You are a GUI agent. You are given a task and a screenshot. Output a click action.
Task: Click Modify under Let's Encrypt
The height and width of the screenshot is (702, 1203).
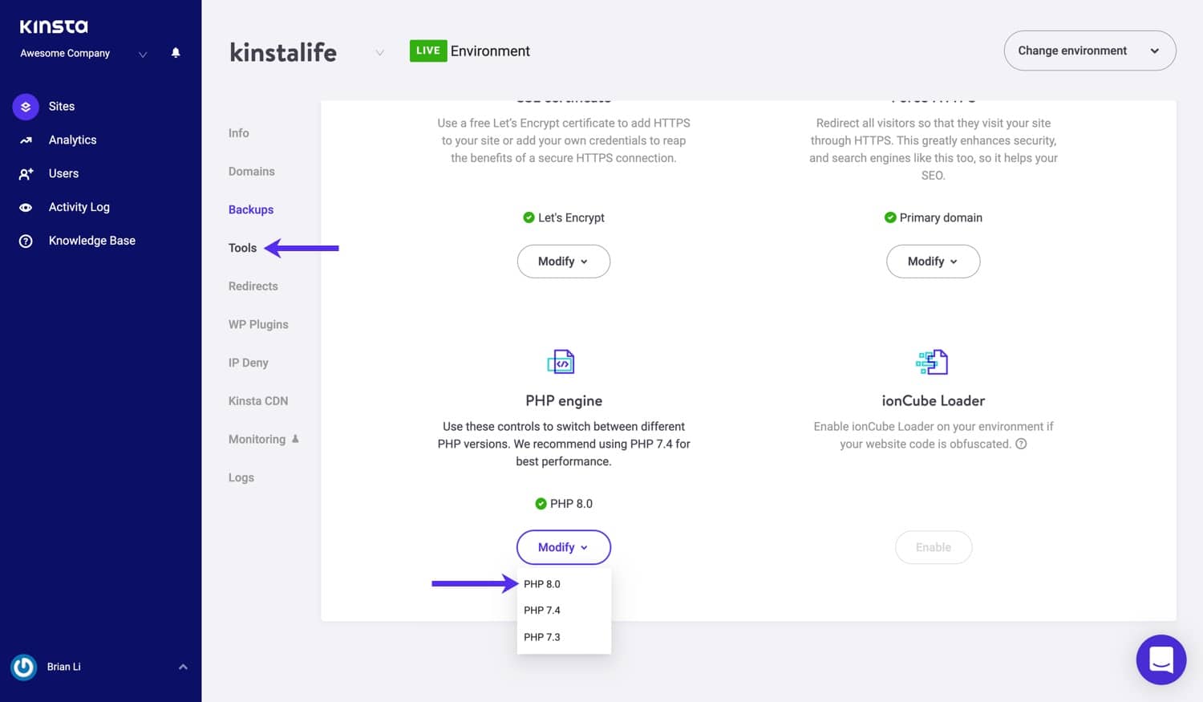(x=563, y=261)
